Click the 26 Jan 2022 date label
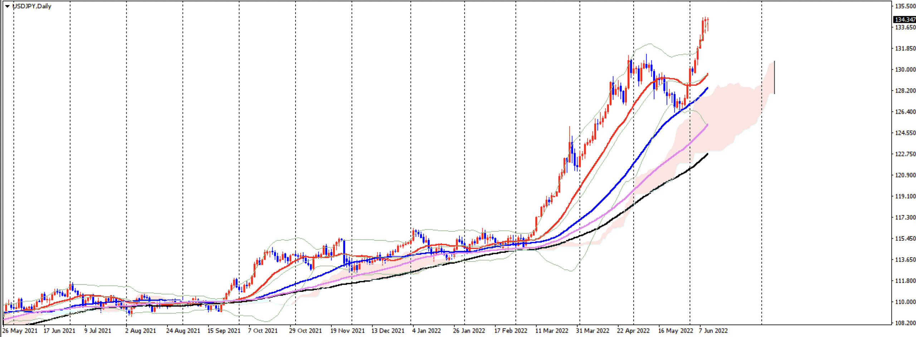 click(469, 331)
